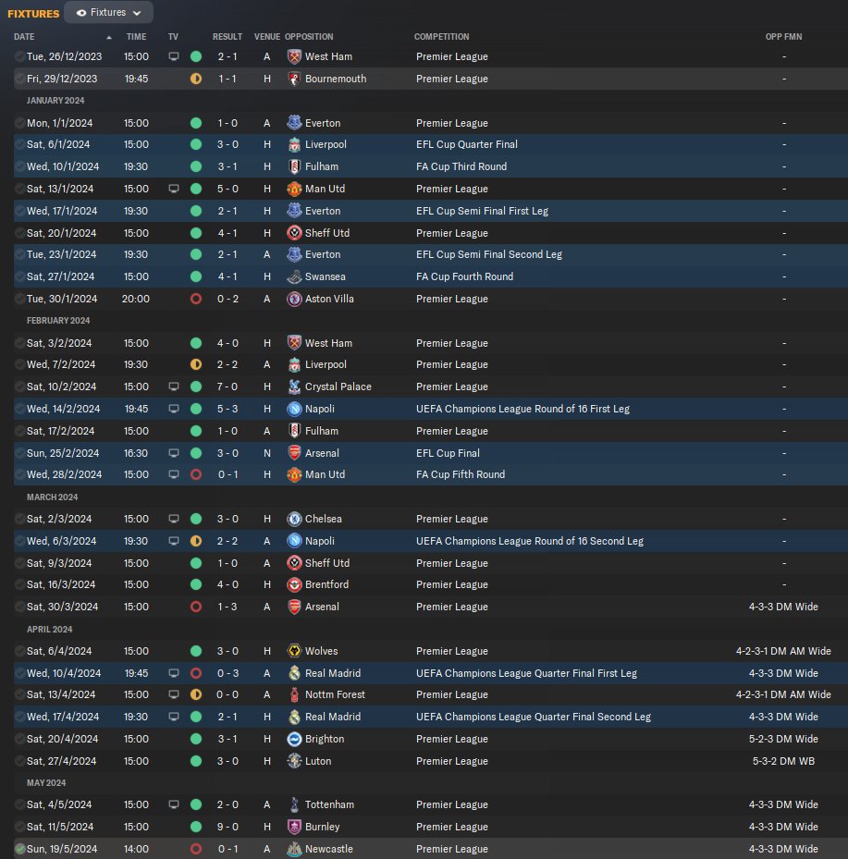The image size is (848, 859).
Task: Click Man Utd crest in the 5 - 0 row
Action: click(x=294, y=189)
